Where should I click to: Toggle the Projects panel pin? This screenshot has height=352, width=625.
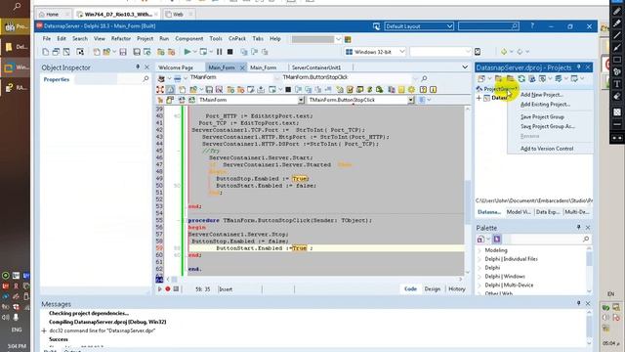(579, 67)
